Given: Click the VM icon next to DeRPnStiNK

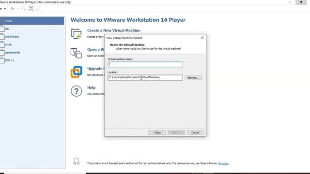Looking at the screenshot, I should coord(2,37).
